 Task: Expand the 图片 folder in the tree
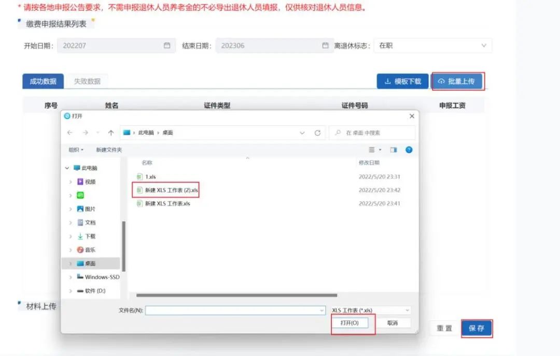pos(71,209)
